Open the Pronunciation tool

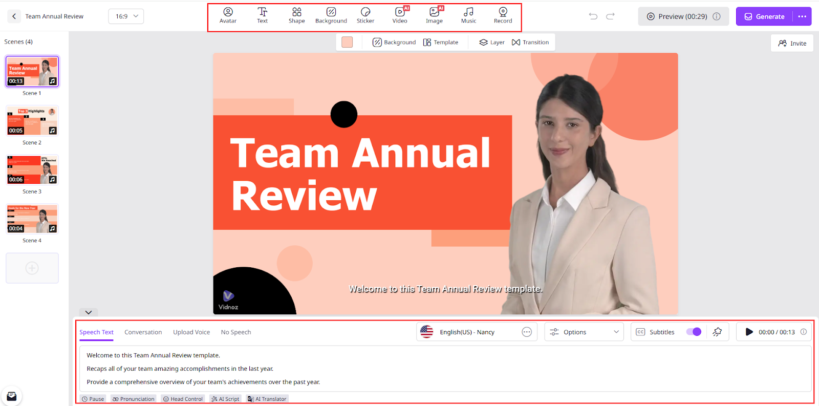click(x=134, y=399)
